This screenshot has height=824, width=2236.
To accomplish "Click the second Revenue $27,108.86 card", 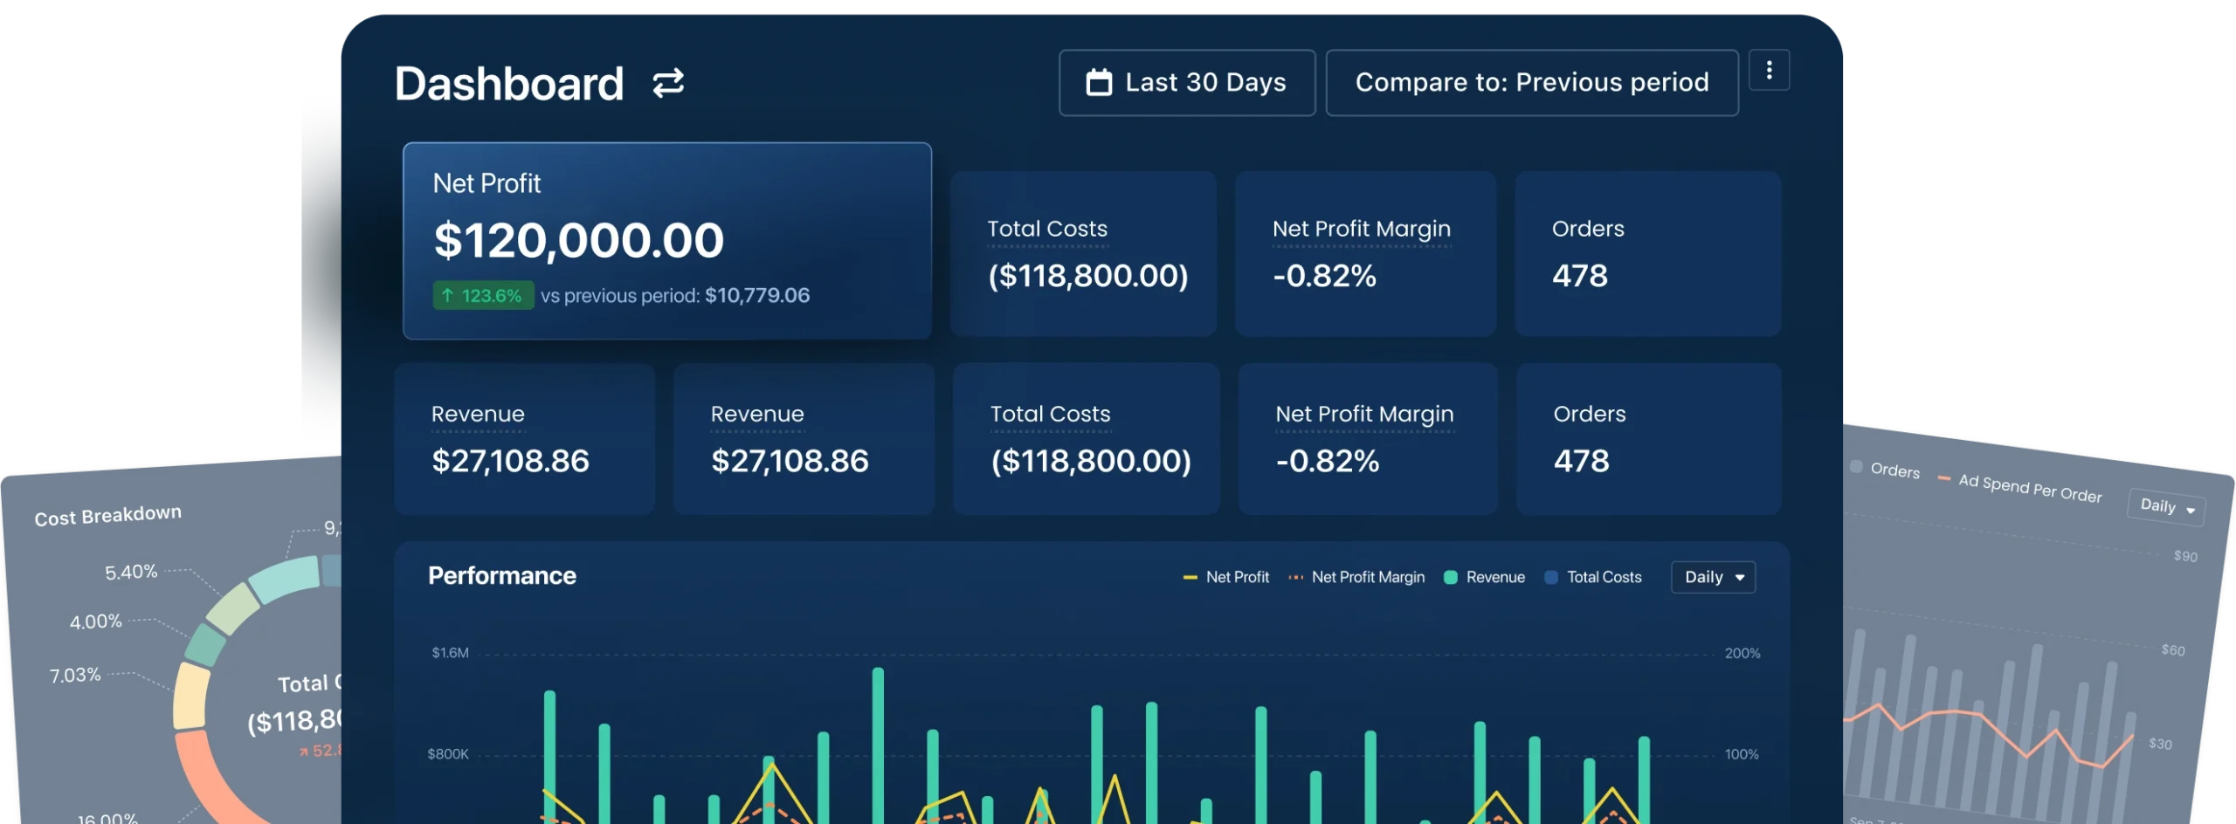I will coord(804,439).
